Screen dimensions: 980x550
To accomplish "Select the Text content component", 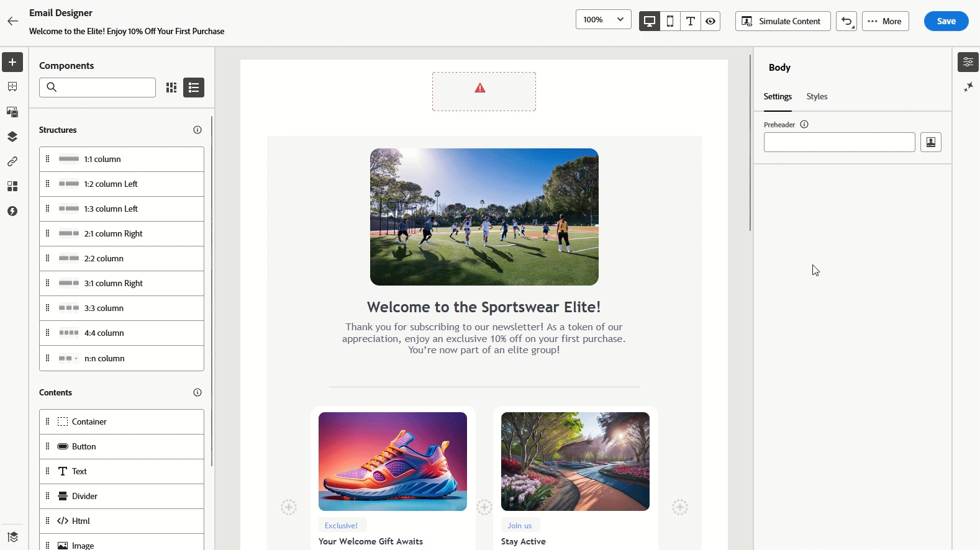I will pyautogui.click(x=122, y=472).
